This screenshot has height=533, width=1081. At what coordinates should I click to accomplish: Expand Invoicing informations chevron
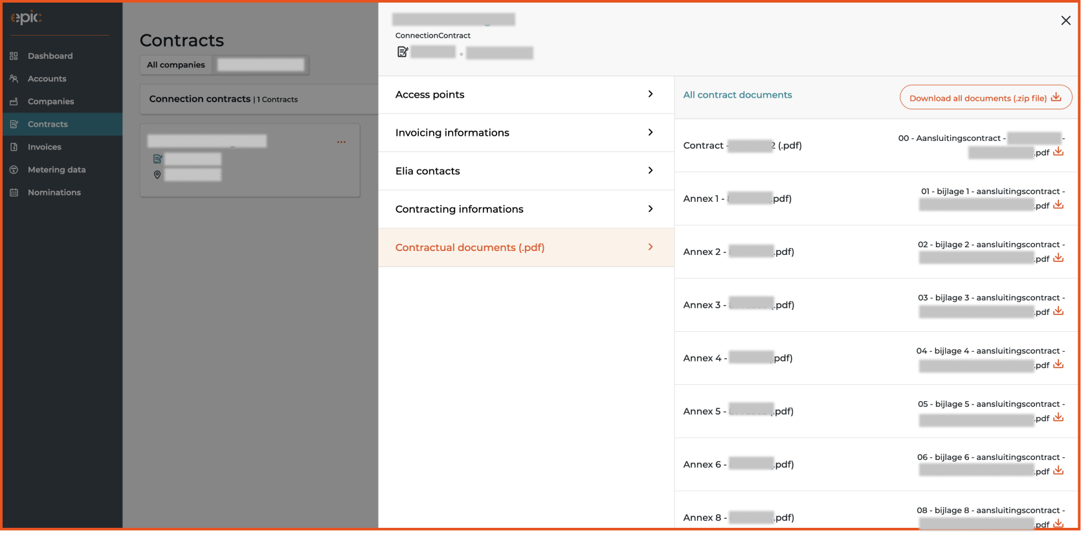click(x=651, y=133)
